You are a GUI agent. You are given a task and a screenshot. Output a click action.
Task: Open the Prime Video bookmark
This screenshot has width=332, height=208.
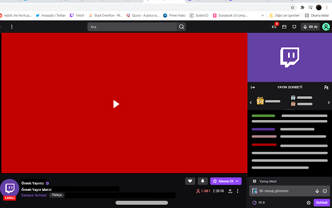pyautogui.click(x=174, y=15)
